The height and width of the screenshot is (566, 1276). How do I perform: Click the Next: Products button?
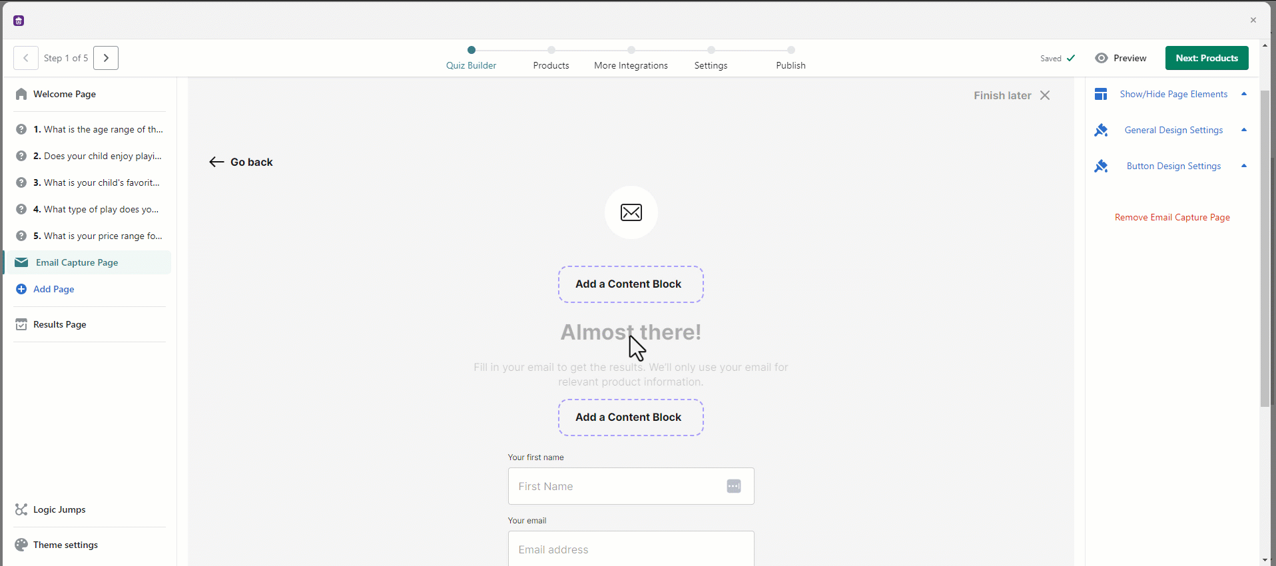click(1207, 58)
